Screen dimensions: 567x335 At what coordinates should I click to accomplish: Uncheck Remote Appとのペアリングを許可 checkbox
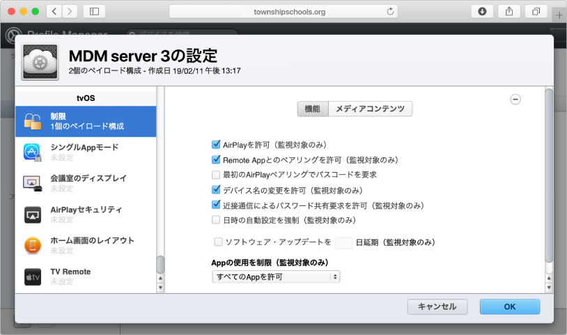(x=216, y=159)
